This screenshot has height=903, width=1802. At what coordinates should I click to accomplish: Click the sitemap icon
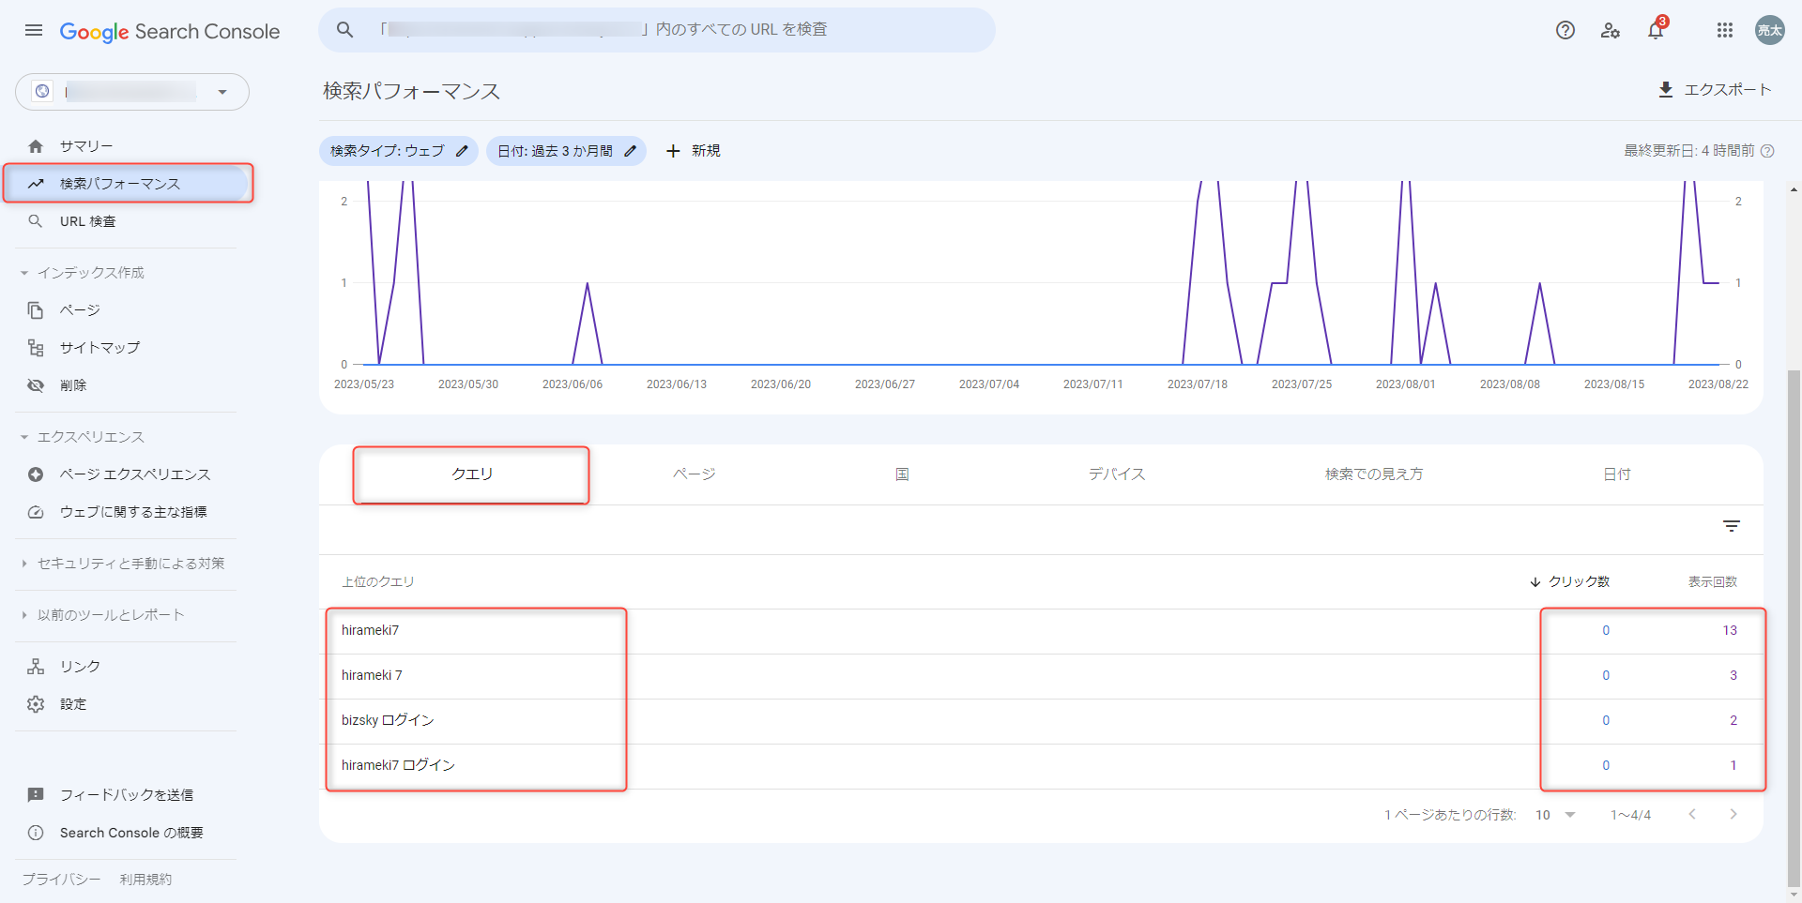tap(36, 348)
